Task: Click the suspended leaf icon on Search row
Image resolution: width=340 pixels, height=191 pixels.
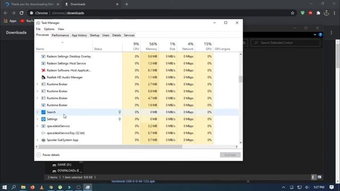Action: coord(120,112)
